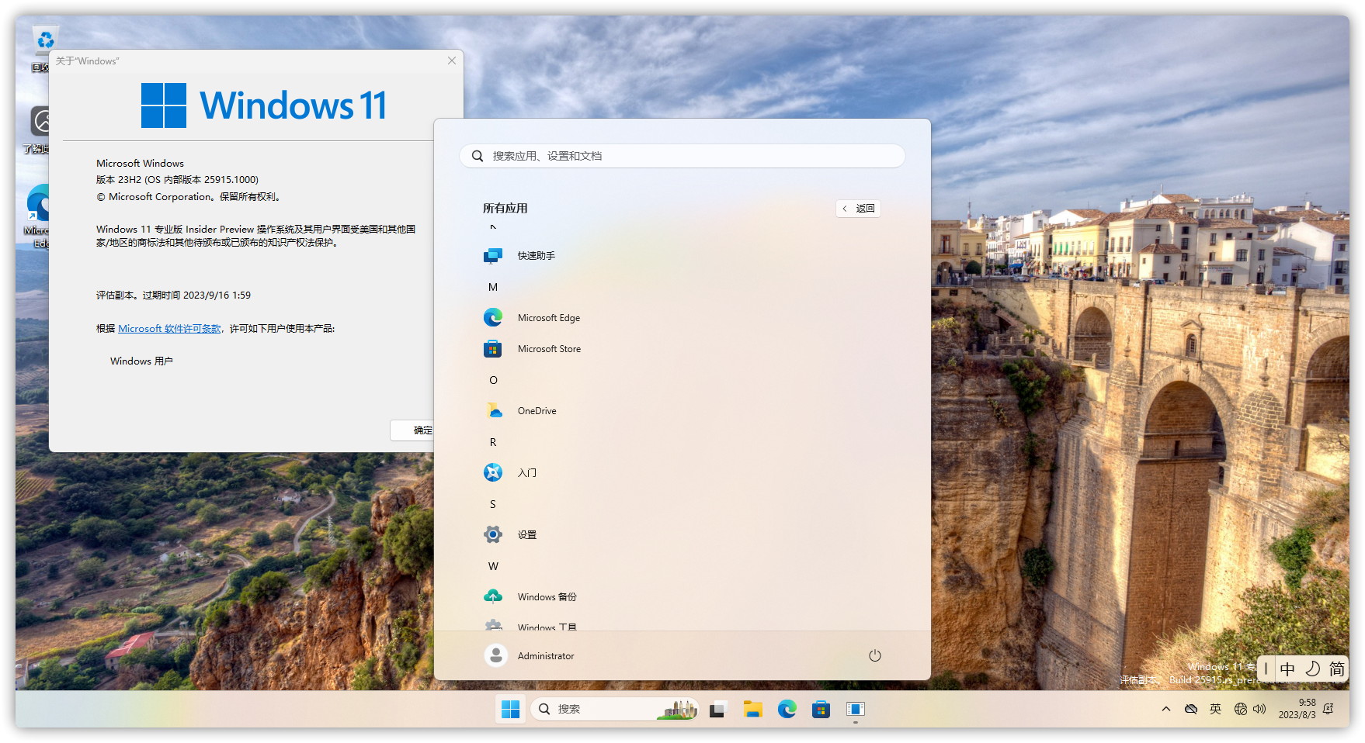Open Microsoft Store from the app list
Image resolution: width=1365 pixels, height=743 pixels.
click(x=548, y=349)
